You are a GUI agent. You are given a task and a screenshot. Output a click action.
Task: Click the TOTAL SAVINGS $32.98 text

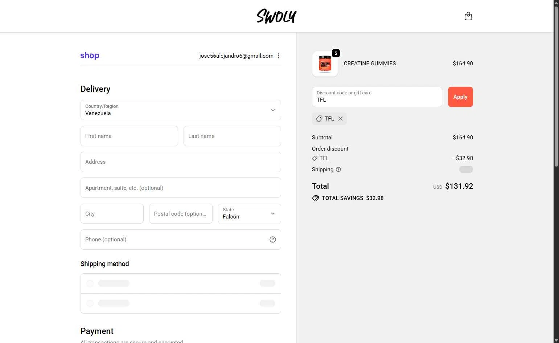[x=353, y=198]
